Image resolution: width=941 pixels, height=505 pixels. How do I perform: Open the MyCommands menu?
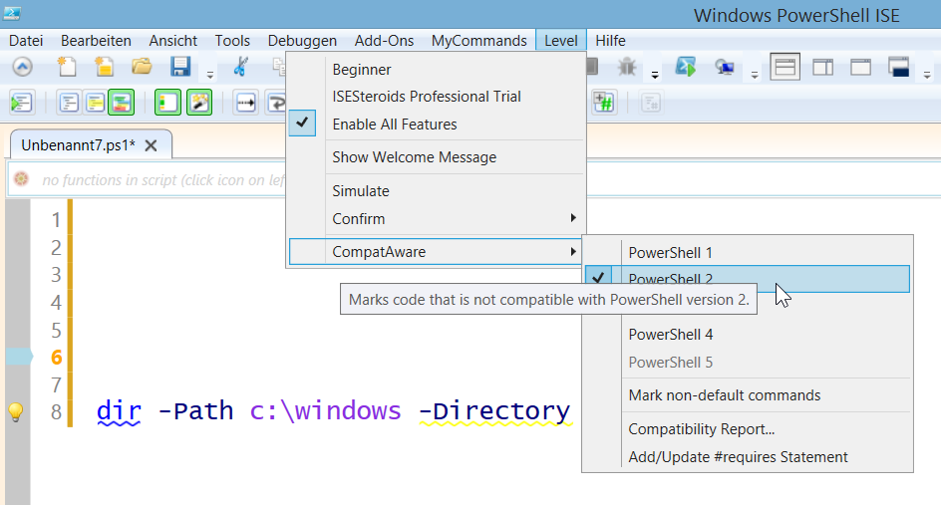point(478,41)
